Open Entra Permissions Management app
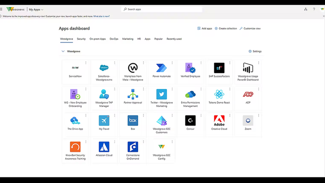 (191, 98)
